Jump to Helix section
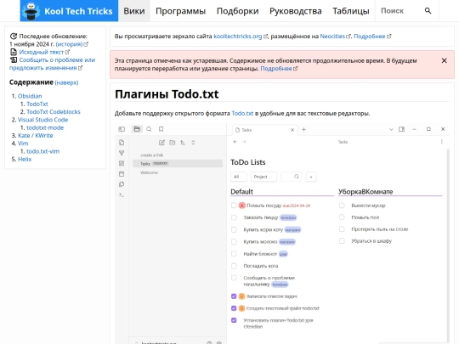This screenshot has height=344, width=459. coord(25,159)
